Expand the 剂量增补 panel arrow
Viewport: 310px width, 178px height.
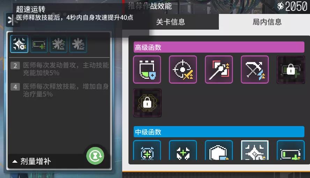point(15,161)
